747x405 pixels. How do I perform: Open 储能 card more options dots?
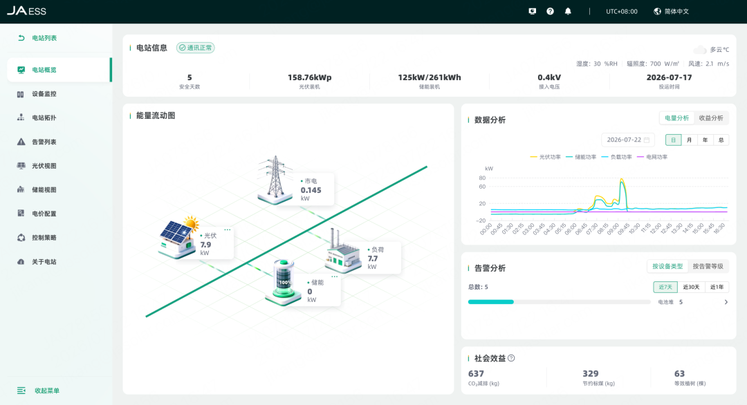tap(335, 276)
